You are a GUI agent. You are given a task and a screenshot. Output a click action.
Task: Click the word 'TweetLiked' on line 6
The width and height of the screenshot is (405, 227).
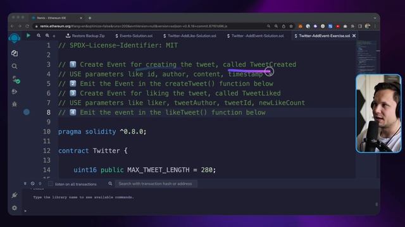point(261,93)
